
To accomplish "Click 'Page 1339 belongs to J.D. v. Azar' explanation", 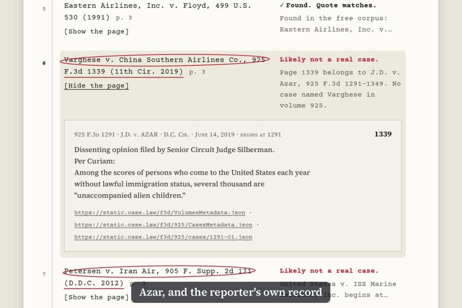I will click(340, 89).
